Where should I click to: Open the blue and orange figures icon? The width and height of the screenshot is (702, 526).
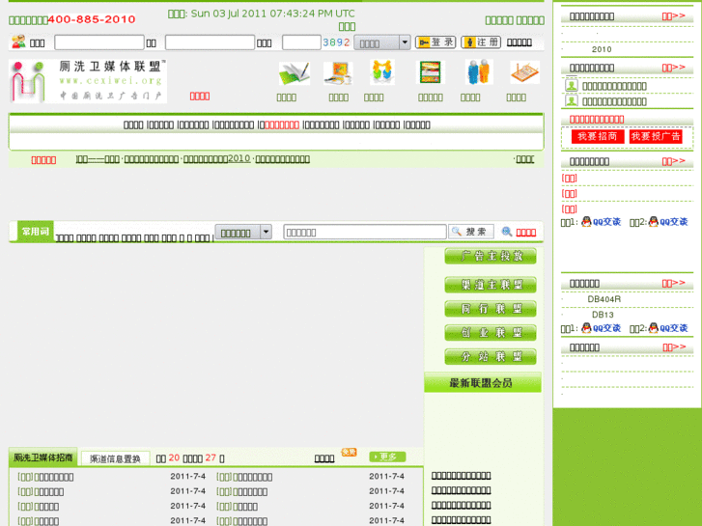pyautogui.click(x=478, y=72)
